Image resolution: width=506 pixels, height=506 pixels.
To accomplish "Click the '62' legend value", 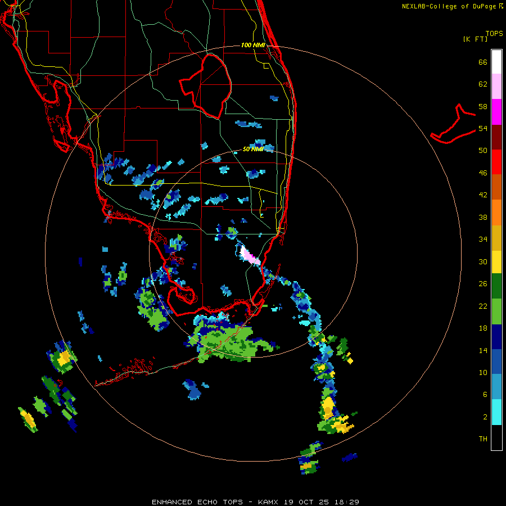I will (x=483, y=84).
